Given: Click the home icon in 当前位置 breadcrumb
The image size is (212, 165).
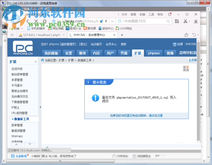Looking at the screenshot, I should (x=42, y=60).
